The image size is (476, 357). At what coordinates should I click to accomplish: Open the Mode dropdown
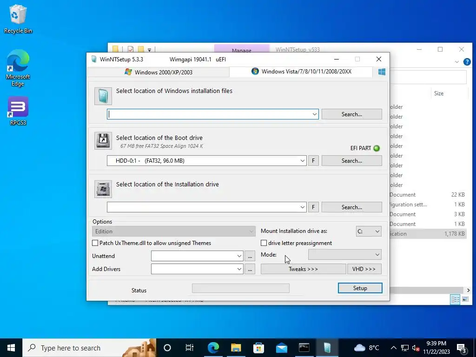345,255
